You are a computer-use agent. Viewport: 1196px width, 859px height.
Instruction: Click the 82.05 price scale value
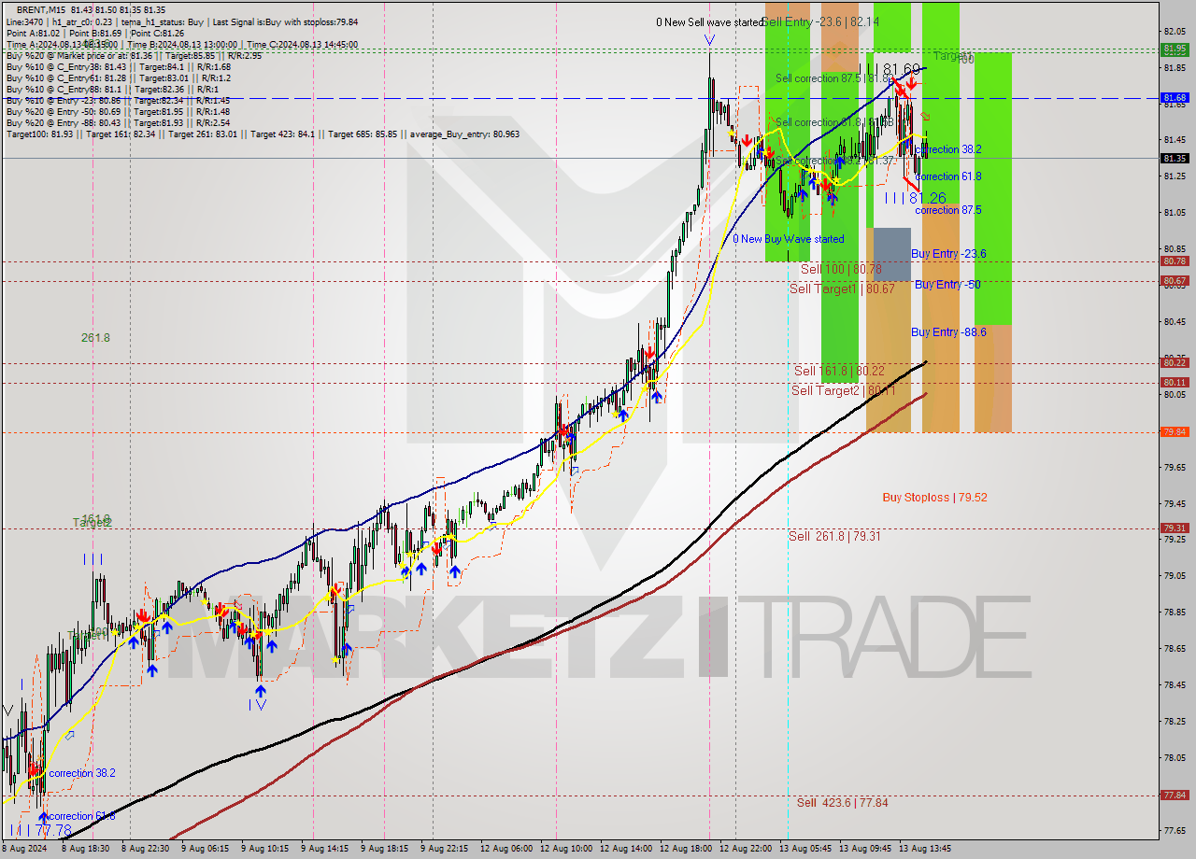1175,32
